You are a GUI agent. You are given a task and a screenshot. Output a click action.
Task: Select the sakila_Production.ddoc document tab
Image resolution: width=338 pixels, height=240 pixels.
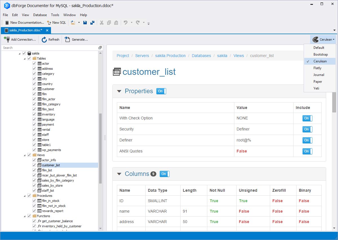25,30
